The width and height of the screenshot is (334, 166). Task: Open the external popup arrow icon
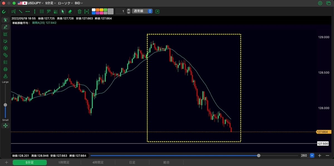(158, 11)
